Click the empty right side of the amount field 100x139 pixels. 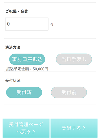38,24
